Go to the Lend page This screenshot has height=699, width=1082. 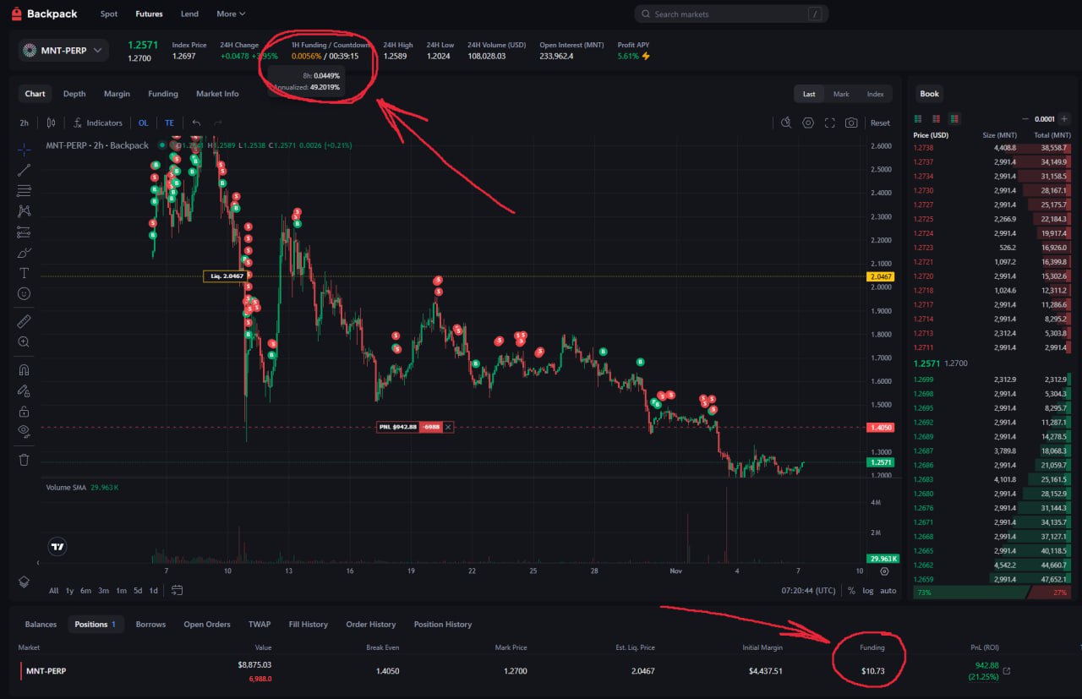[189, 14]
